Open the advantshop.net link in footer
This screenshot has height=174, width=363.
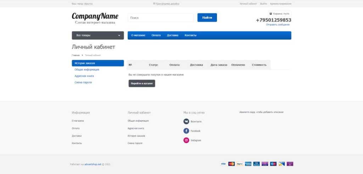pyautogui.click(x=93, y=164)
